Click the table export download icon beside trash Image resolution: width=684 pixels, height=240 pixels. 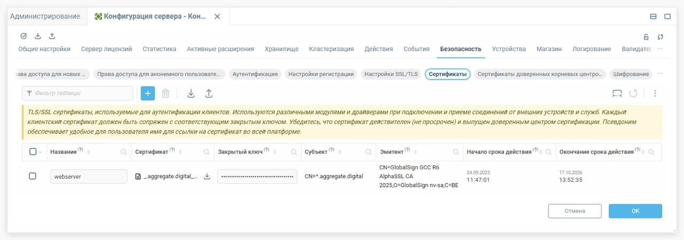point(191,93)
